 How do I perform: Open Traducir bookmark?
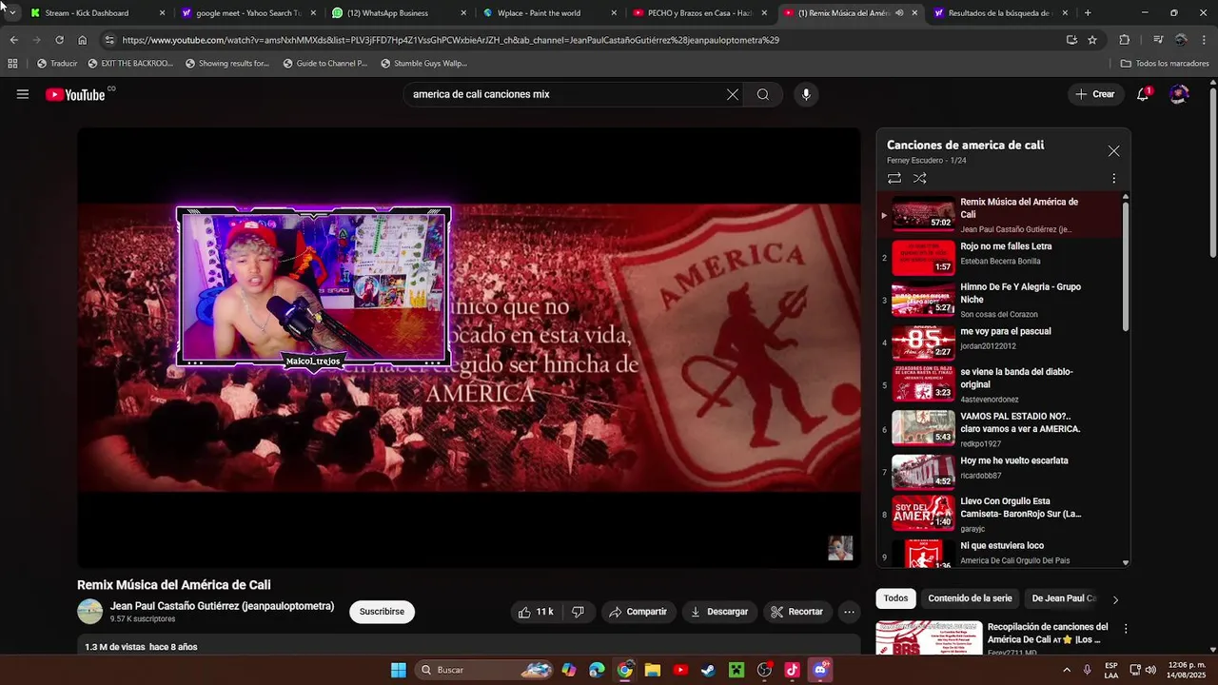click(57, 64)
